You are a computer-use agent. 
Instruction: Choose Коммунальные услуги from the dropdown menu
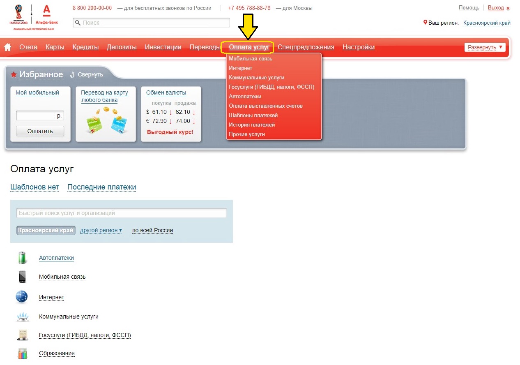256,77
